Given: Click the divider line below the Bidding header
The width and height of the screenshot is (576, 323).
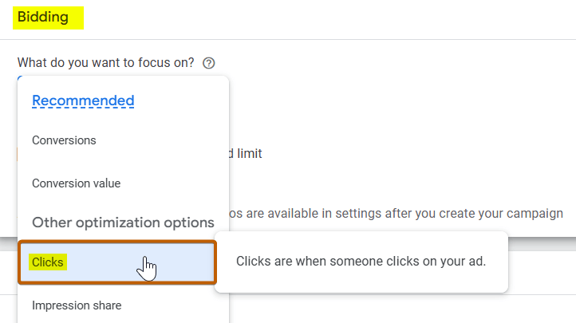Looking at the screenshot, I should point(319,39).
